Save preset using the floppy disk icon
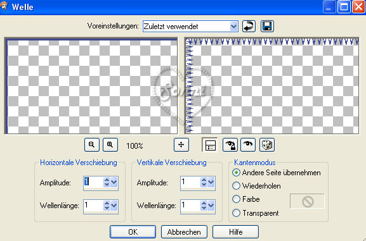 (267, 26)
